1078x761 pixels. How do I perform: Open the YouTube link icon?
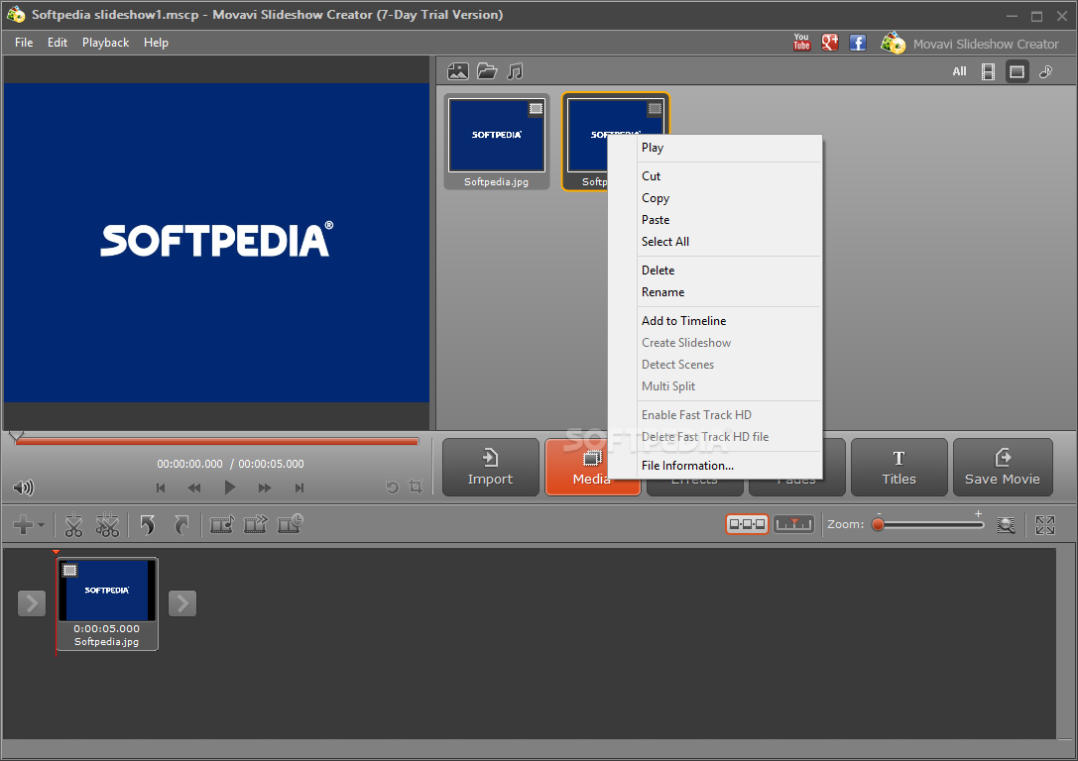(x=801, y=43)
